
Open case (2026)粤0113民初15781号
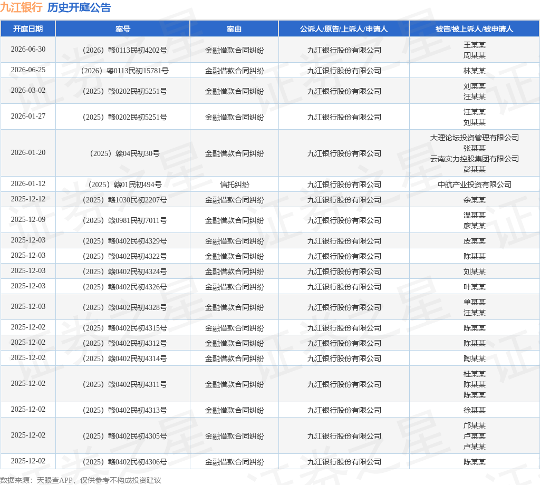pos(124,71)
